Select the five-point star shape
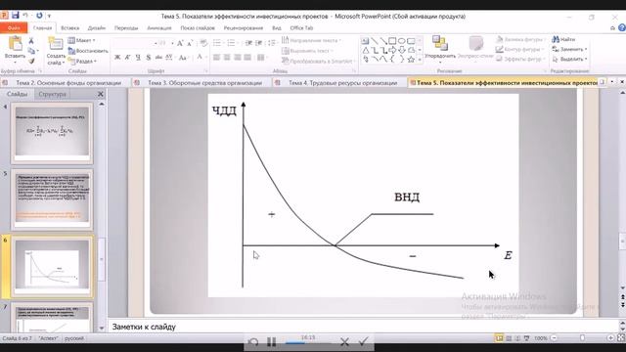Screen dimensions: 626x352 411,60
